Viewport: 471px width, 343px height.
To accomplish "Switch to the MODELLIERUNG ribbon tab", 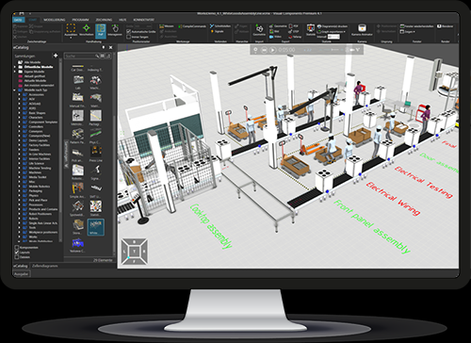I will 55,20.
